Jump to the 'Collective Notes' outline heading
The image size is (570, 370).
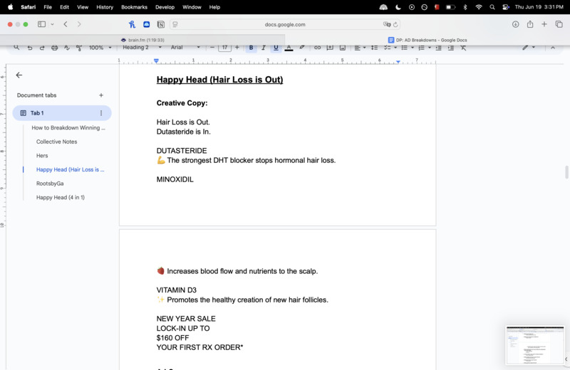[x=57, y=142]
